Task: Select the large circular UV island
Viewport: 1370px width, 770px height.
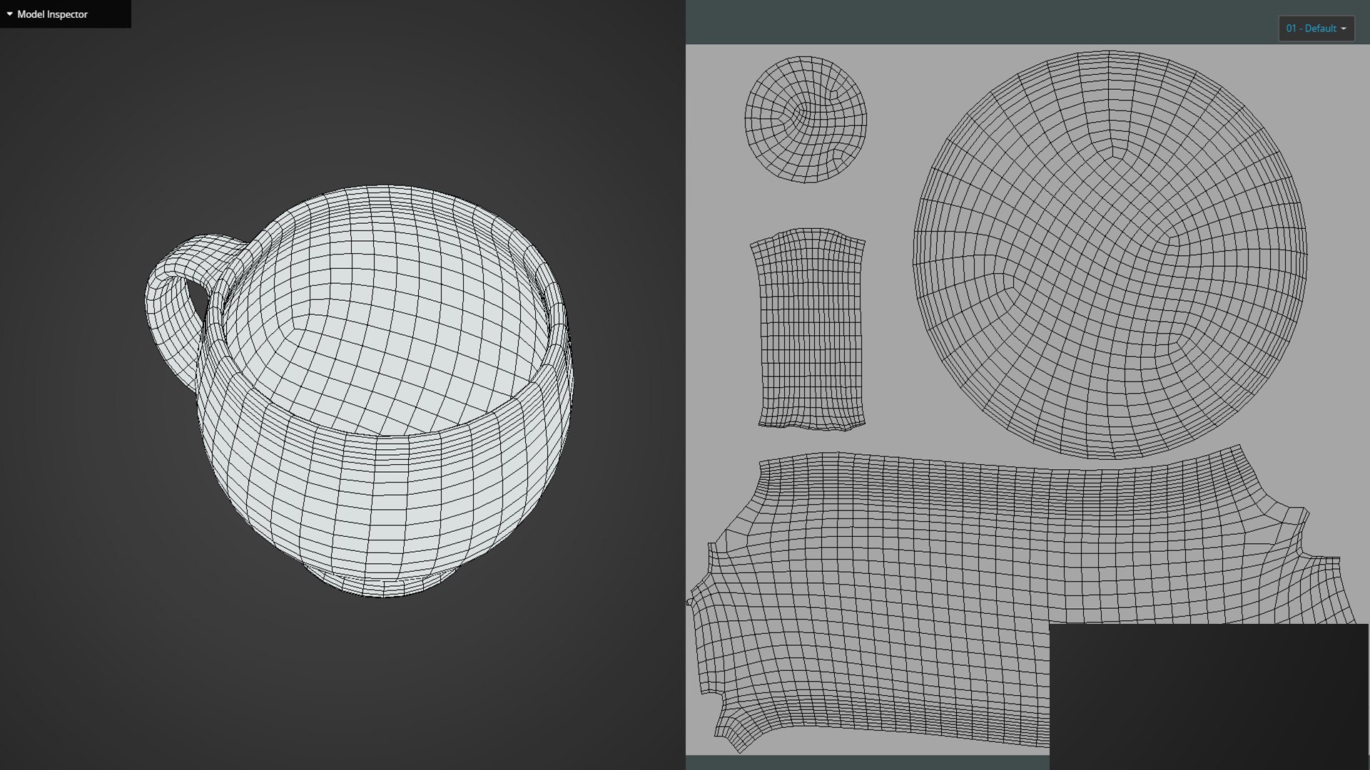Action: [1110, 255]
